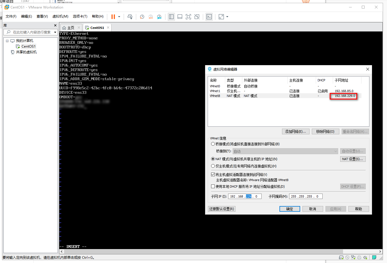
Task: Open the Snapshot Manager icon
Action: click(159, 17)
